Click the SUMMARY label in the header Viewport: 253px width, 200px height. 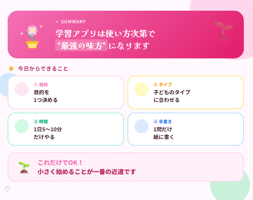73,22
